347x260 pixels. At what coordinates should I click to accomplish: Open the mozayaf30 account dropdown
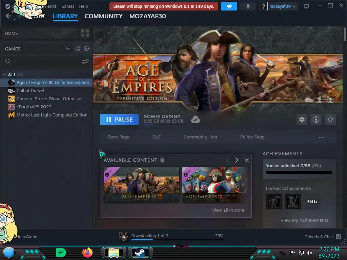point(282,6)
